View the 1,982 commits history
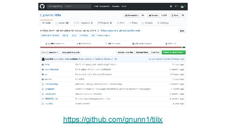Image resolution: width=226 pixels, height=127 pixels. point(55,44)
